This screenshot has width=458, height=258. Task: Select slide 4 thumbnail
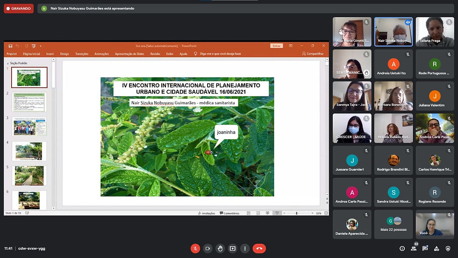click(x=29, y=151)
